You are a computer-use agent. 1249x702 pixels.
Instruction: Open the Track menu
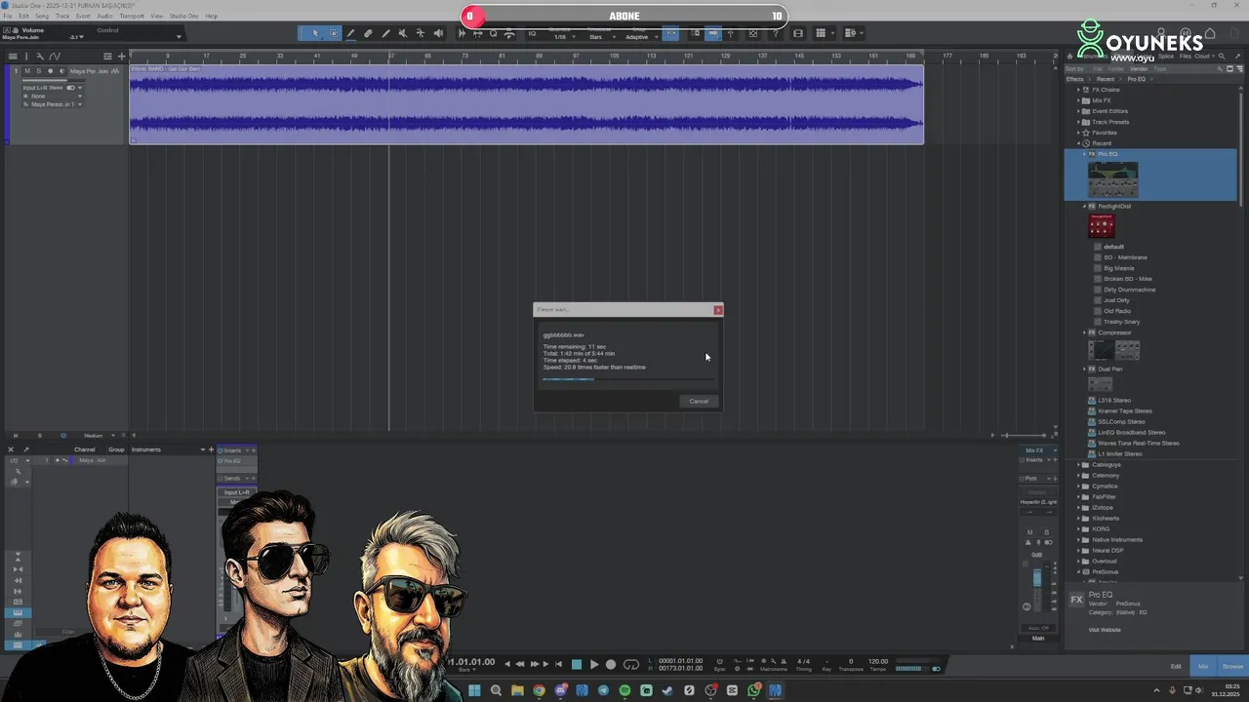(62, 17)
